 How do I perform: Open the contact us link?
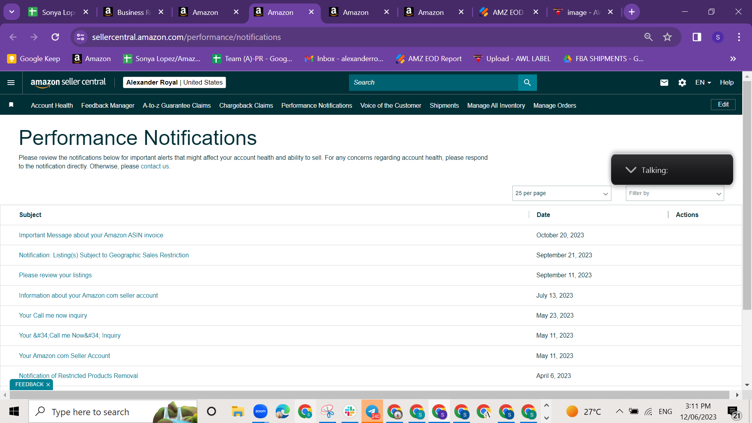pyautogui.click(x=155, y=166)
